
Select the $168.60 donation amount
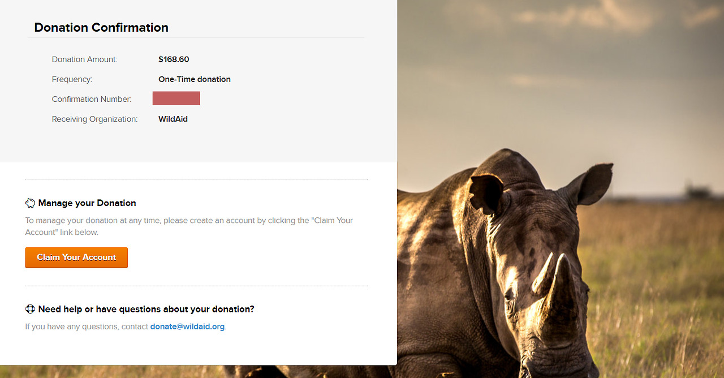coord(174,59)
